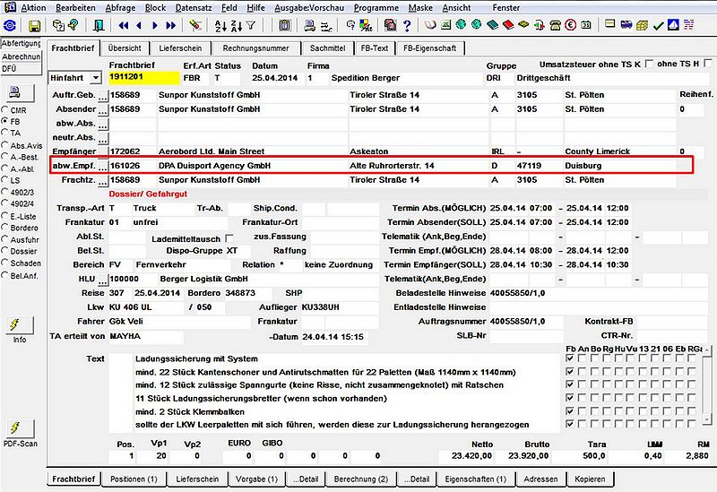717x492 pixels.
Task: Switch to the FB-Eigenschaft tab
Action: (430, 48)
